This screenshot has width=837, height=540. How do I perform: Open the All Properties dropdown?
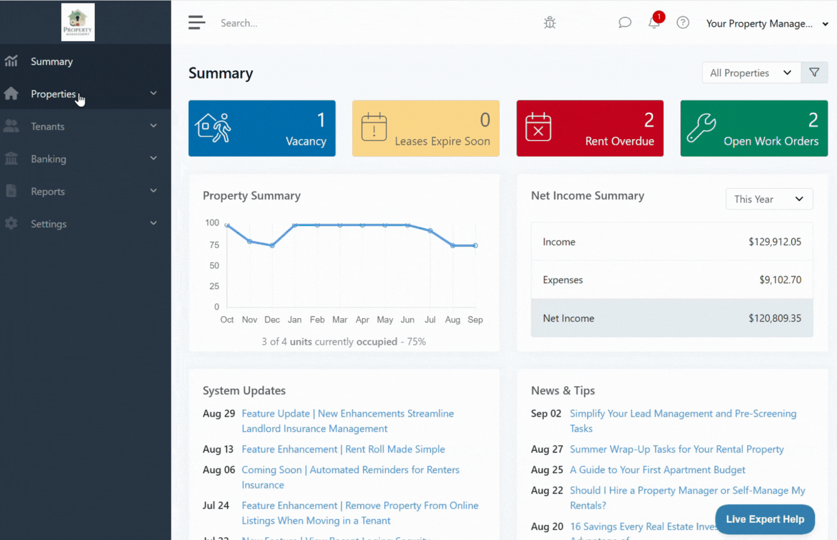751,73
